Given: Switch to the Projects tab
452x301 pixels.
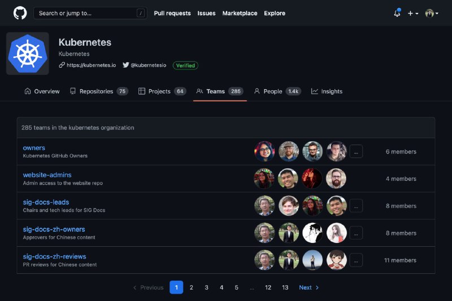Looking at the screenshot, I should (x=162, y=91).
